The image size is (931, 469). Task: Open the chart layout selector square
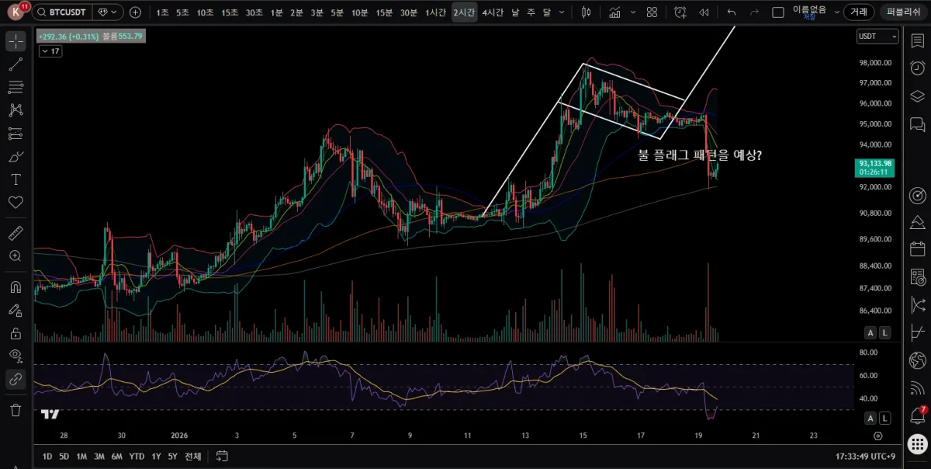pyautogui.click(x=778, y=12)
